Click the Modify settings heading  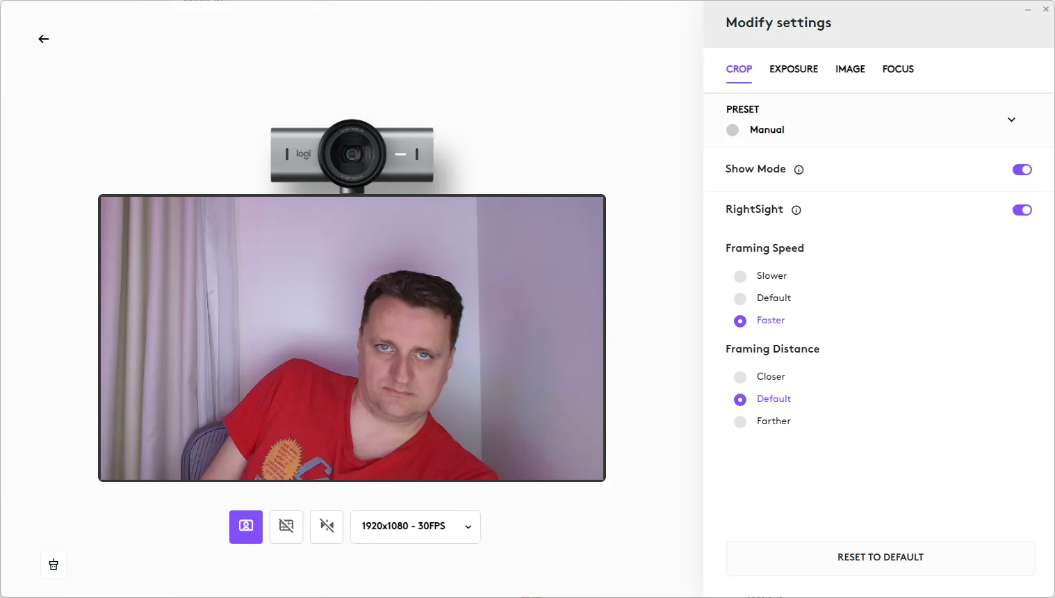(x=778, y=23)
